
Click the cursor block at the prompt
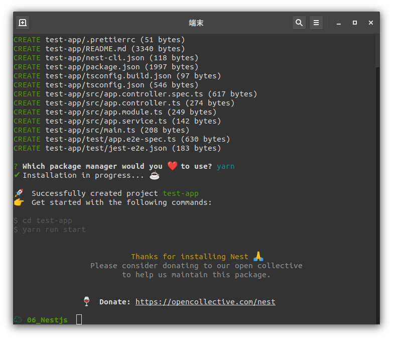pos(79,319)
